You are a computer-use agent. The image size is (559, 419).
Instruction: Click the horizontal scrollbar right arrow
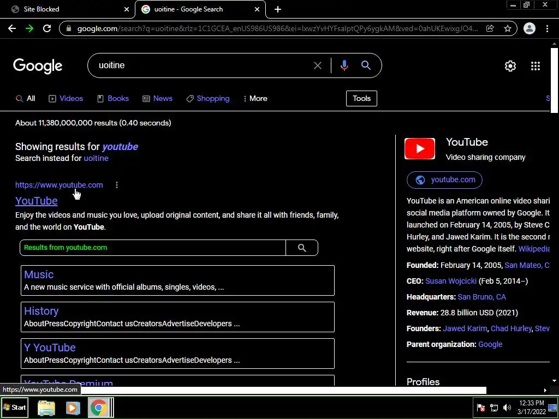pyautogui.click(x=545, y=391)
